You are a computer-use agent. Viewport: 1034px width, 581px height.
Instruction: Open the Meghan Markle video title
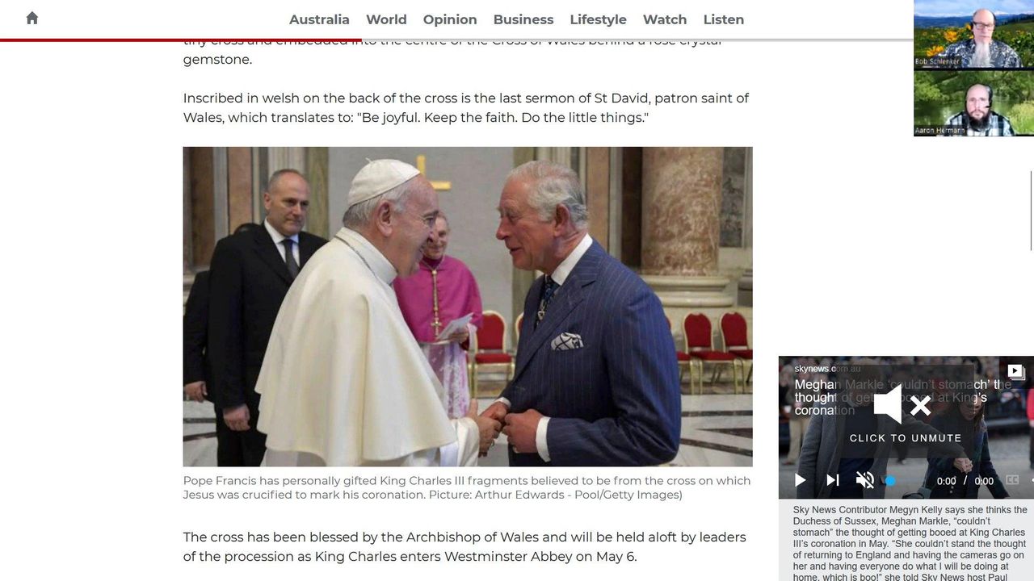902,397
